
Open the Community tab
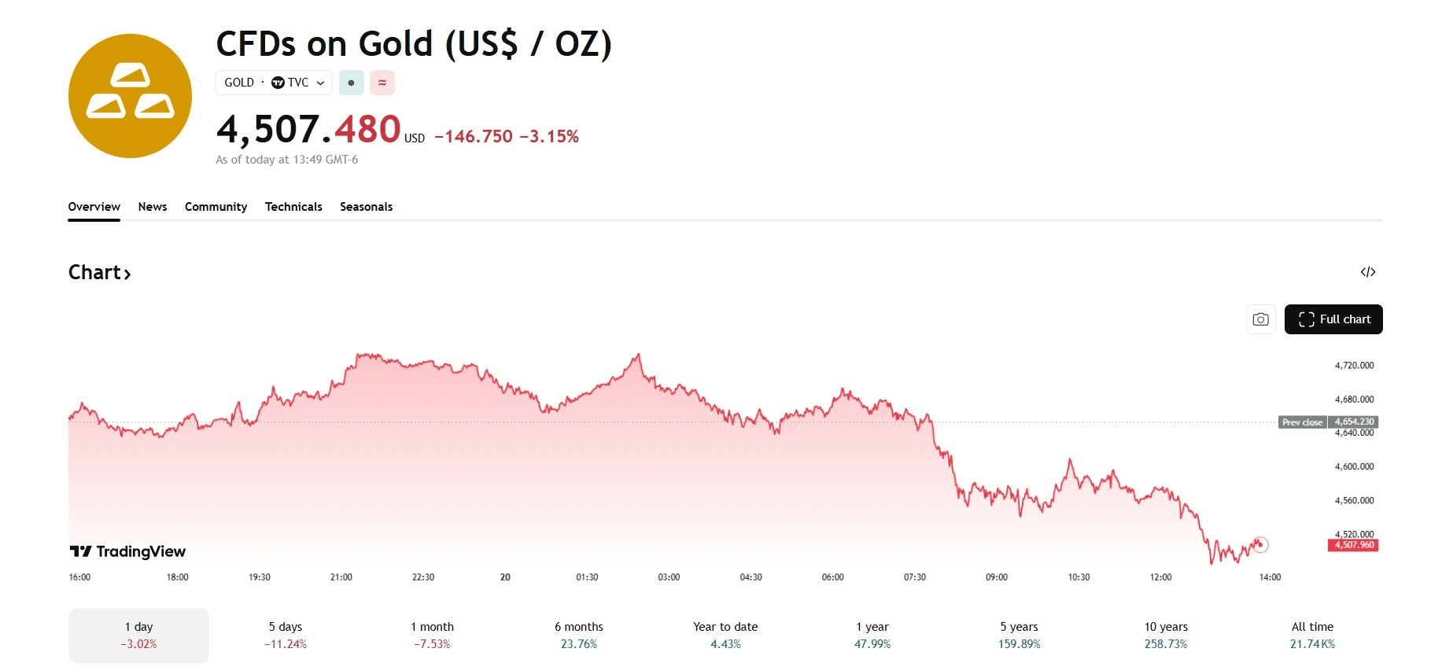(216, 207)
